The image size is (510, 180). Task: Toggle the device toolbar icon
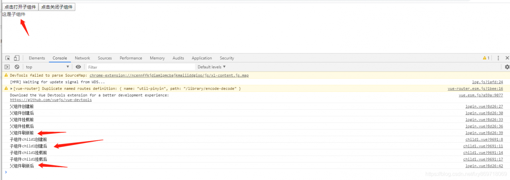[x=17, y=58]
